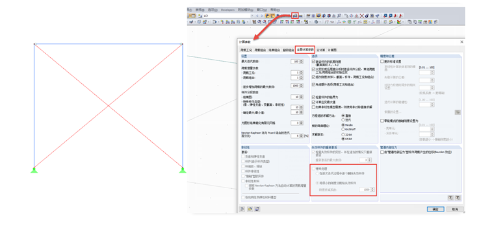494x244 pixels.
Task: Go to next load case arrow
Action: [x=261, y=16]
